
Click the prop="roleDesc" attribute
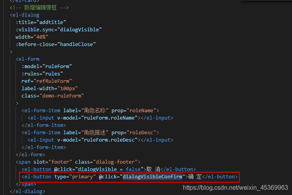coord(134,133)
